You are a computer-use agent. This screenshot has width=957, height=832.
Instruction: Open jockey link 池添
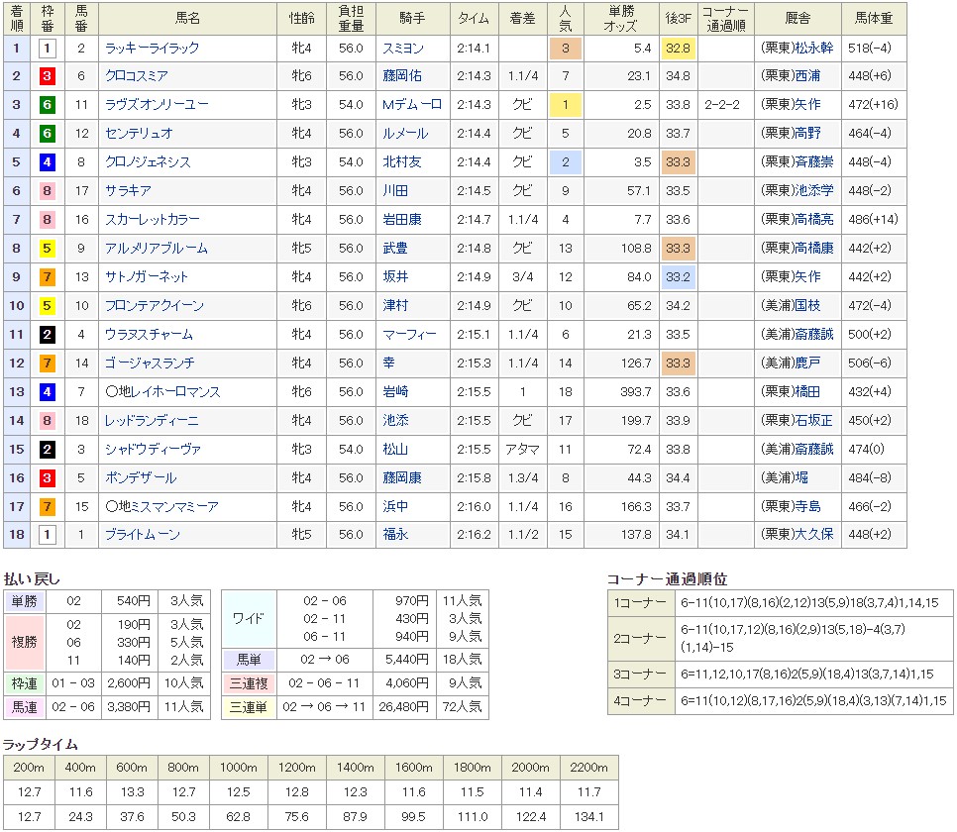tap(395, 421)
